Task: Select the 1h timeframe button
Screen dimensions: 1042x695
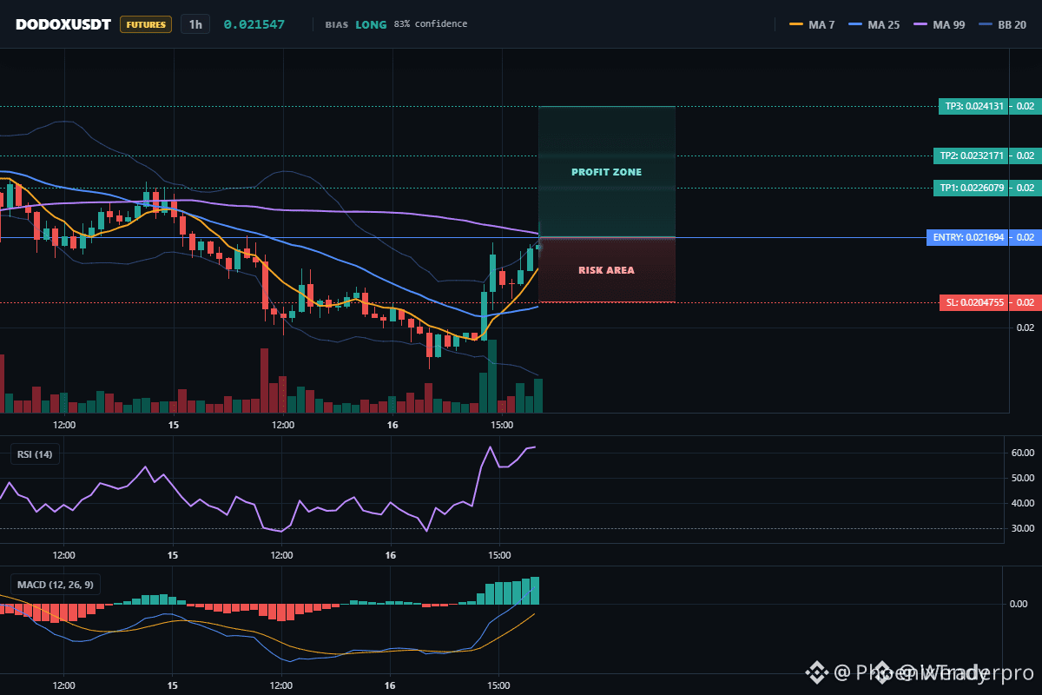Action: tap(195, 24)
